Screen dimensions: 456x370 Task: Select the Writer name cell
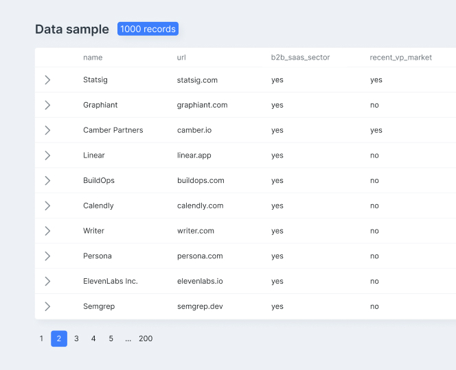click(93, 231)
